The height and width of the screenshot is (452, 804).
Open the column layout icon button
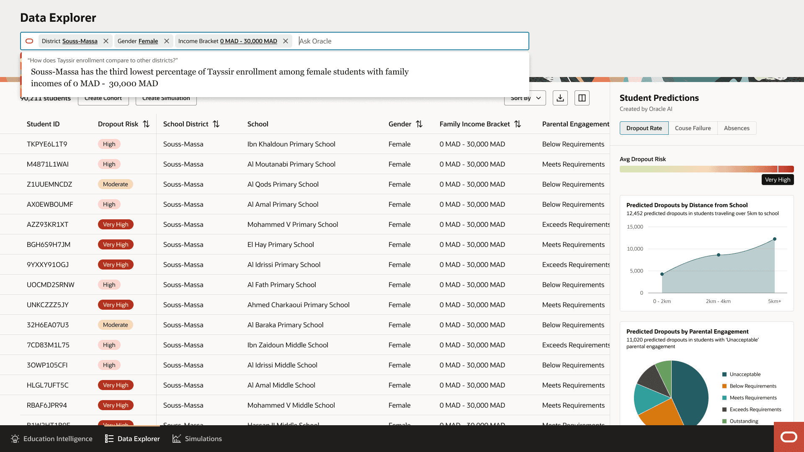coord(582,98)
